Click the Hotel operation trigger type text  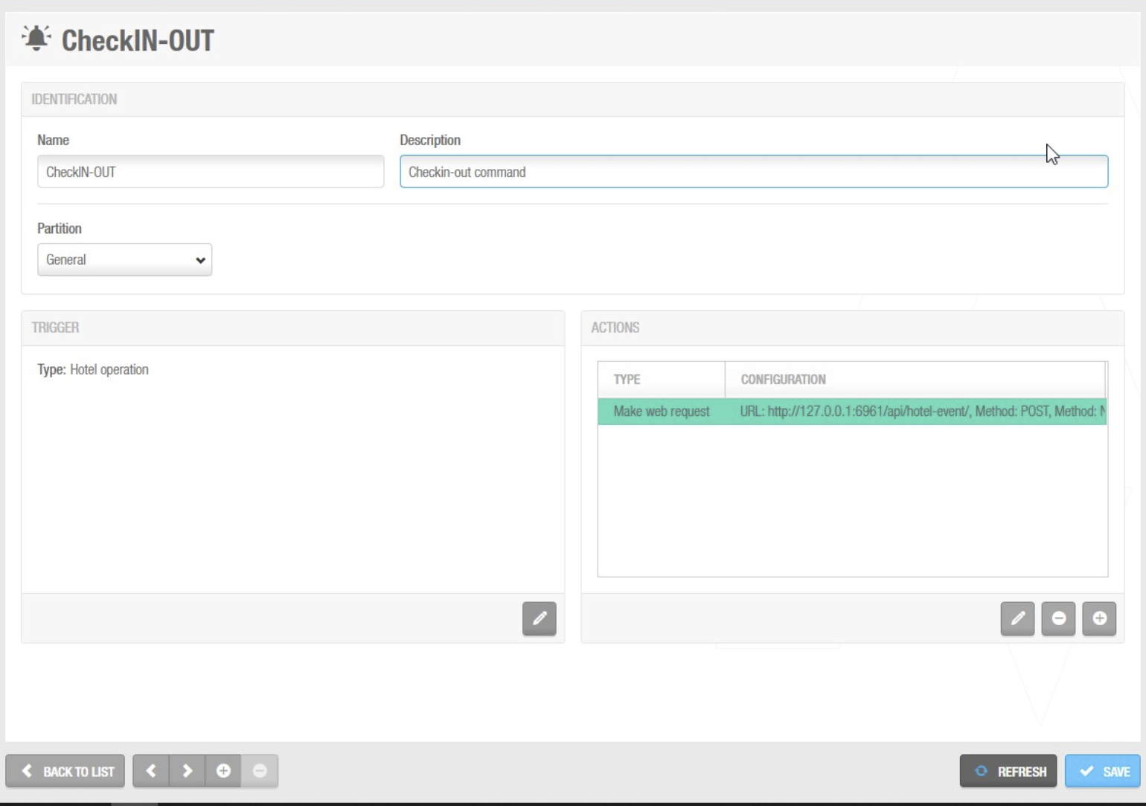pyautogui.click(x=109, y=370)
